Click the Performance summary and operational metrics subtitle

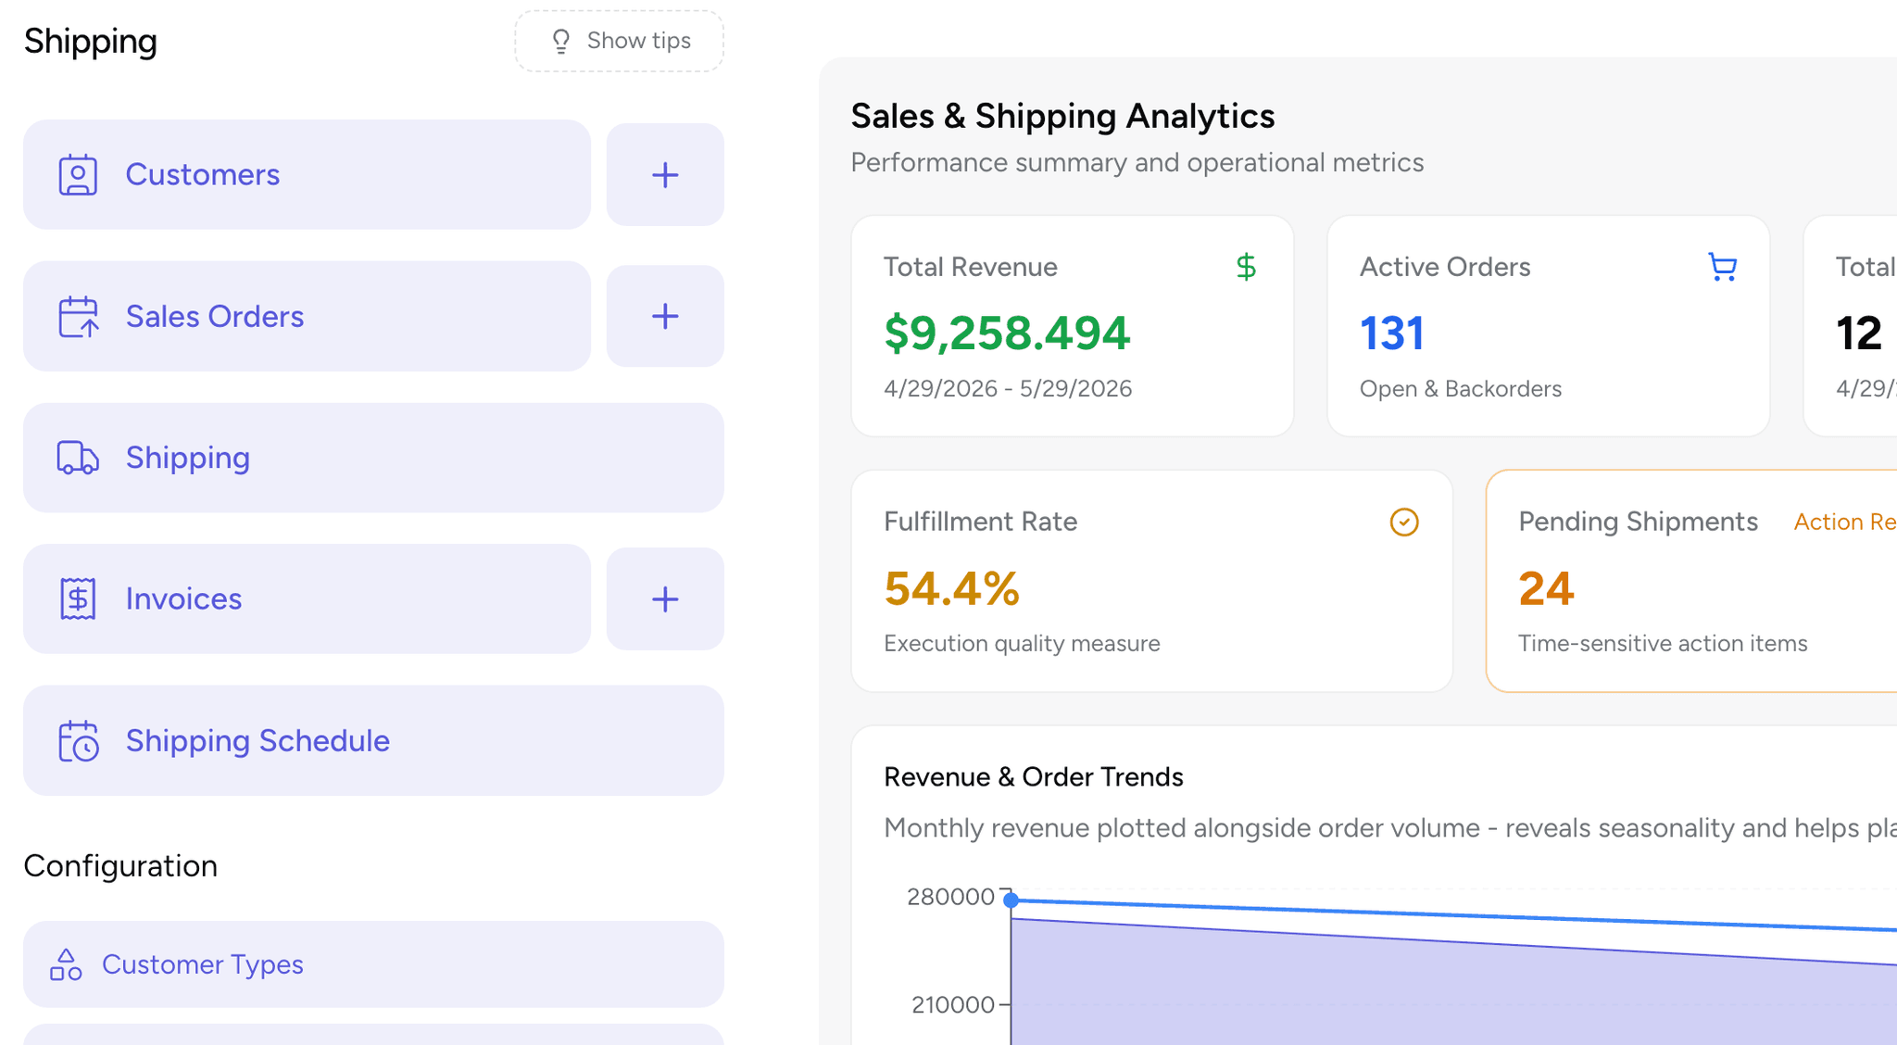[1137, 162]
